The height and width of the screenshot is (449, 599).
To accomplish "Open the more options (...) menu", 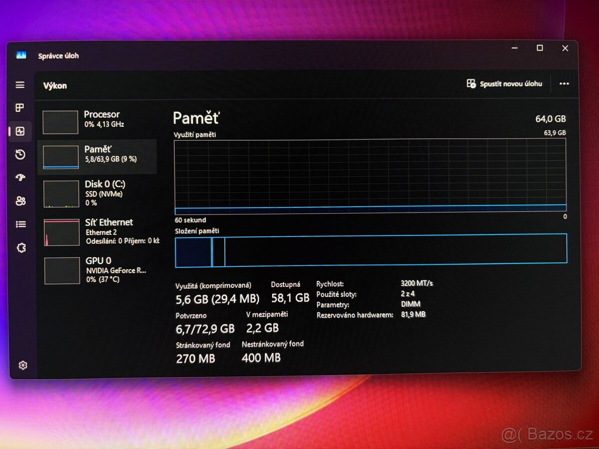I will coord(564,84).
